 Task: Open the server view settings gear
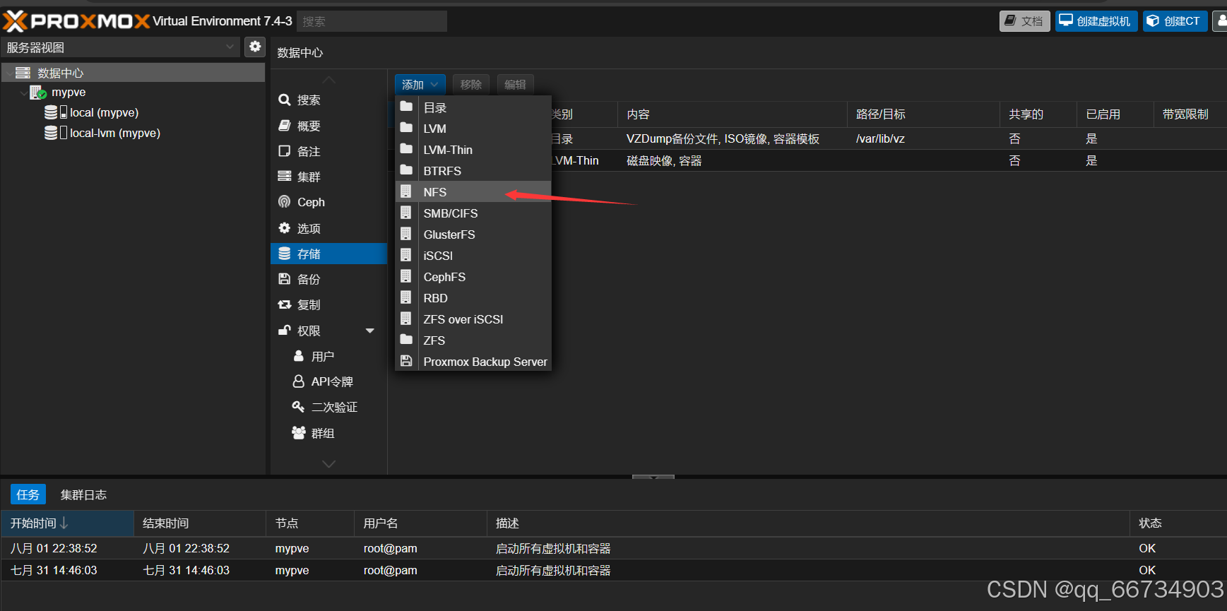255,47
